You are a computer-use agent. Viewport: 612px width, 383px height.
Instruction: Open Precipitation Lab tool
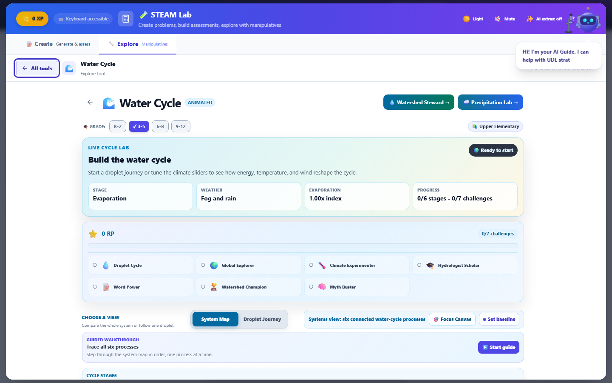[x=490, y=102]
